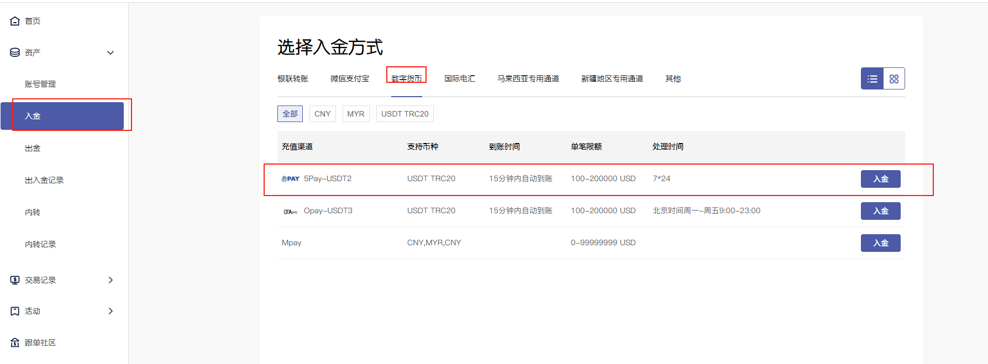Filter by CNY currency

323,114
